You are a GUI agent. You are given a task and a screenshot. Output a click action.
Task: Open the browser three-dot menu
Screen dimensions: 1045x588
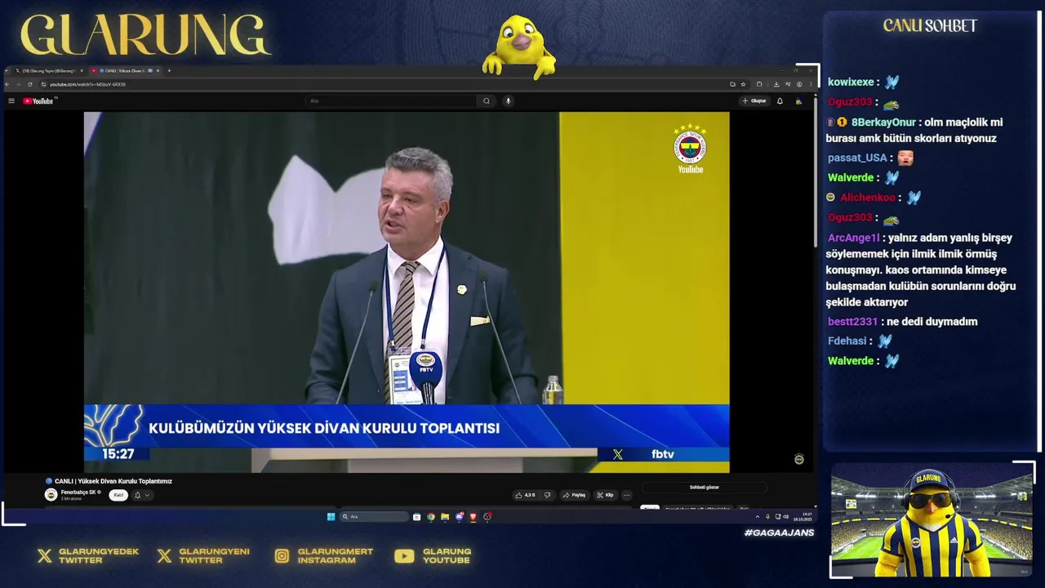pos(810,84)
